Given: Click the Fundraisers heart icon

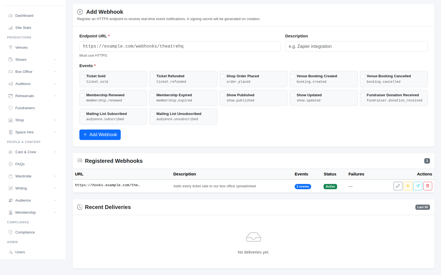Looking at the screenshot, I should click(10, 108).
